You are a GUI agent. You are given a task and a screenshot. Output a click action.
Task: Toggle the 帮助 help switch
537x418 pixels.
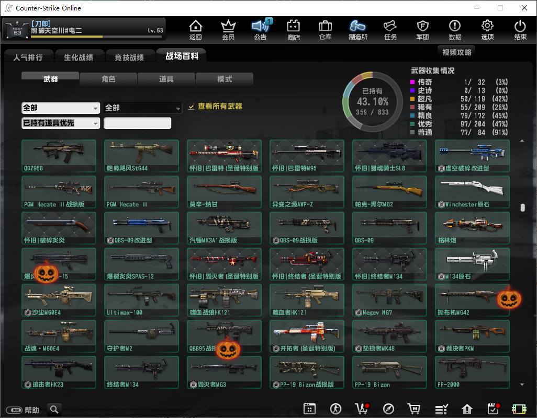click(x=14, y=410)
